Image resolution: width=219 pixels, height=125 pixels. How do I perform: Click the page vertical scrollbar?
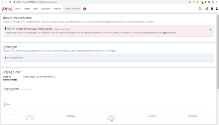pos(218,52)
